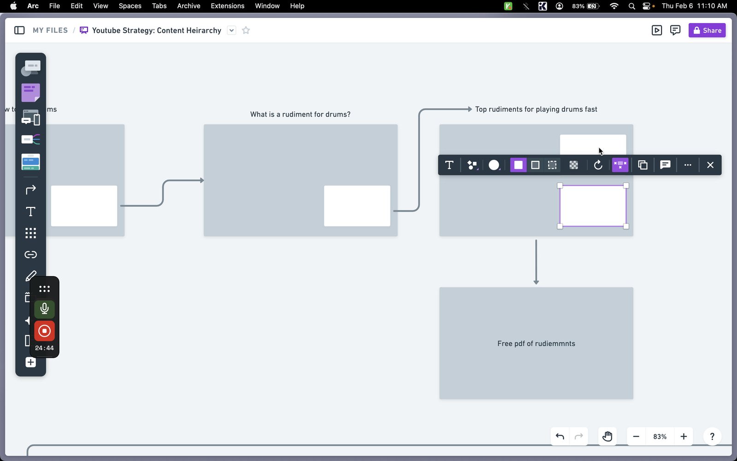The width and height of the screenshot is (737, 461).
Task: Select the purple sticky note tool
Action: pyautogui.click(x=30, y=93)
